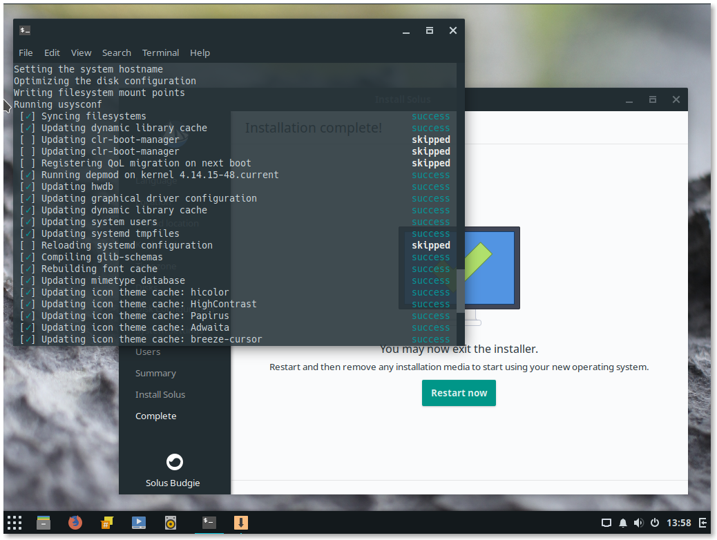Click the 'Rebuilding font cache' line

point(99,269)
